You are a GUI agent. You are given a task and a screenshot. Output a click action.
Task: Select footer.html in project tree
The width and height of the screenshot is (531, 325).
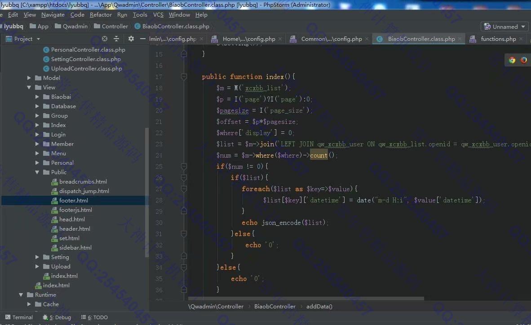[x=75, y=200]
